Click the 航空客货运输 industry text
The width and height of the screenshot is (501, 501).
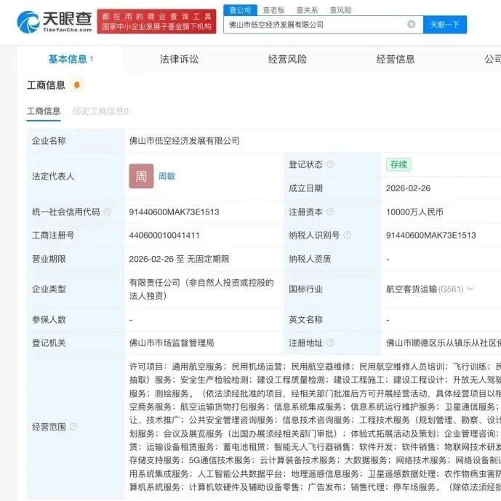[x=412, y=289]
